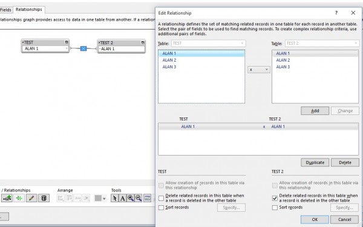Click OK in Edit Relationship
The image size is (363, 227).
tap(315, 219)
